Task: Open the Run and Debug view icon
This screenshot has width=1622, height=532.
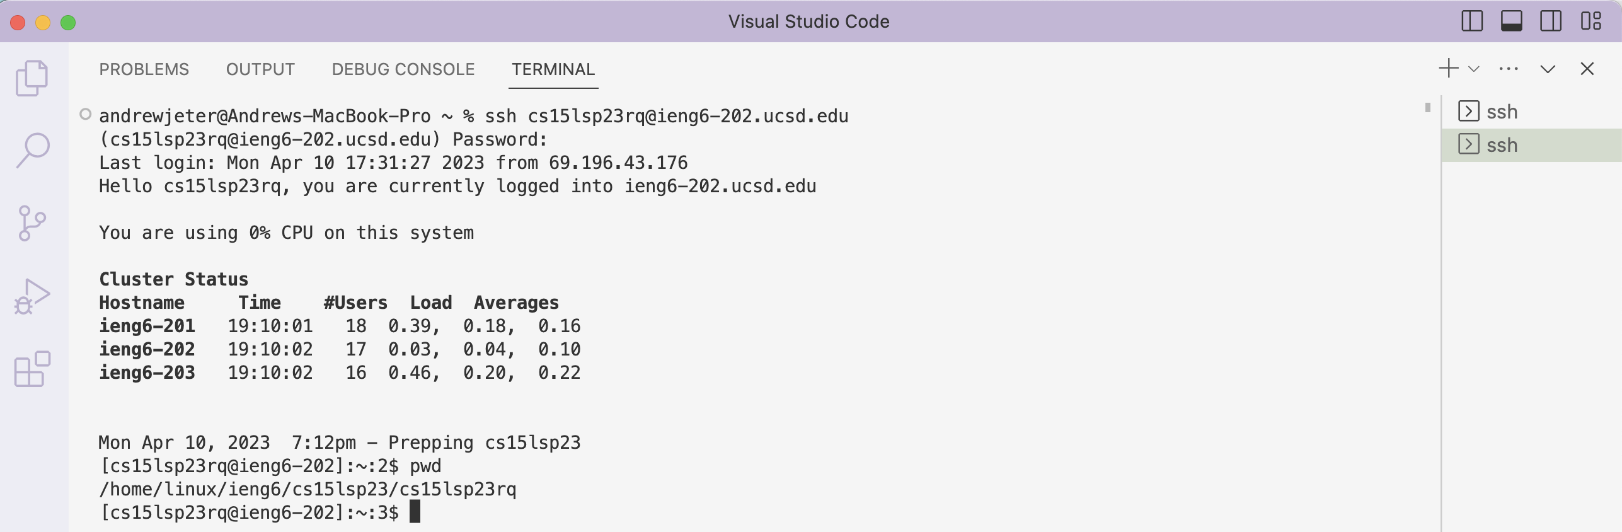Action: point(32,296)
